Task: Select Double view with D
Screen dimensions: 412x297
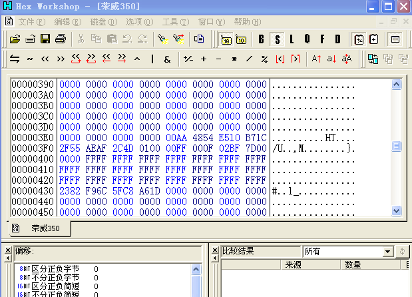Action: click(337, 39)
